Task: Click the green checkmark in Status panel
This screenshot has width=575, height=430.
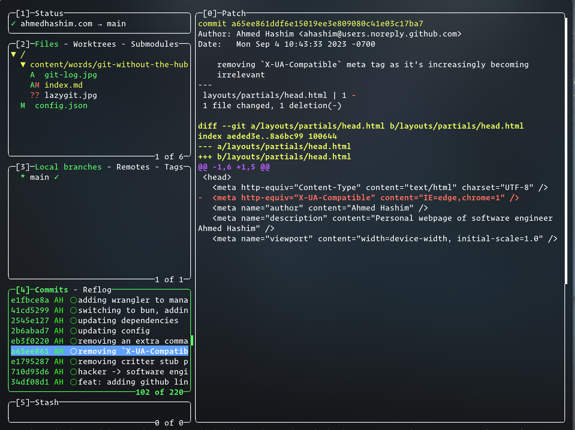Action: [13, 24]
